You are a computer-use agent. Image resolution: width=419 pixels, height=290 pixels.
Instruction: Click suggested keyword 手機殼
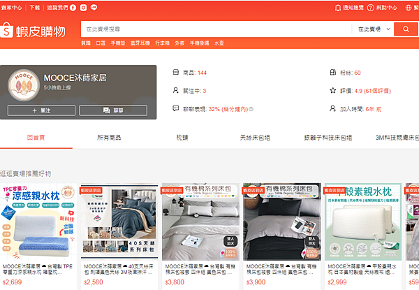click(x=118, y=43)
